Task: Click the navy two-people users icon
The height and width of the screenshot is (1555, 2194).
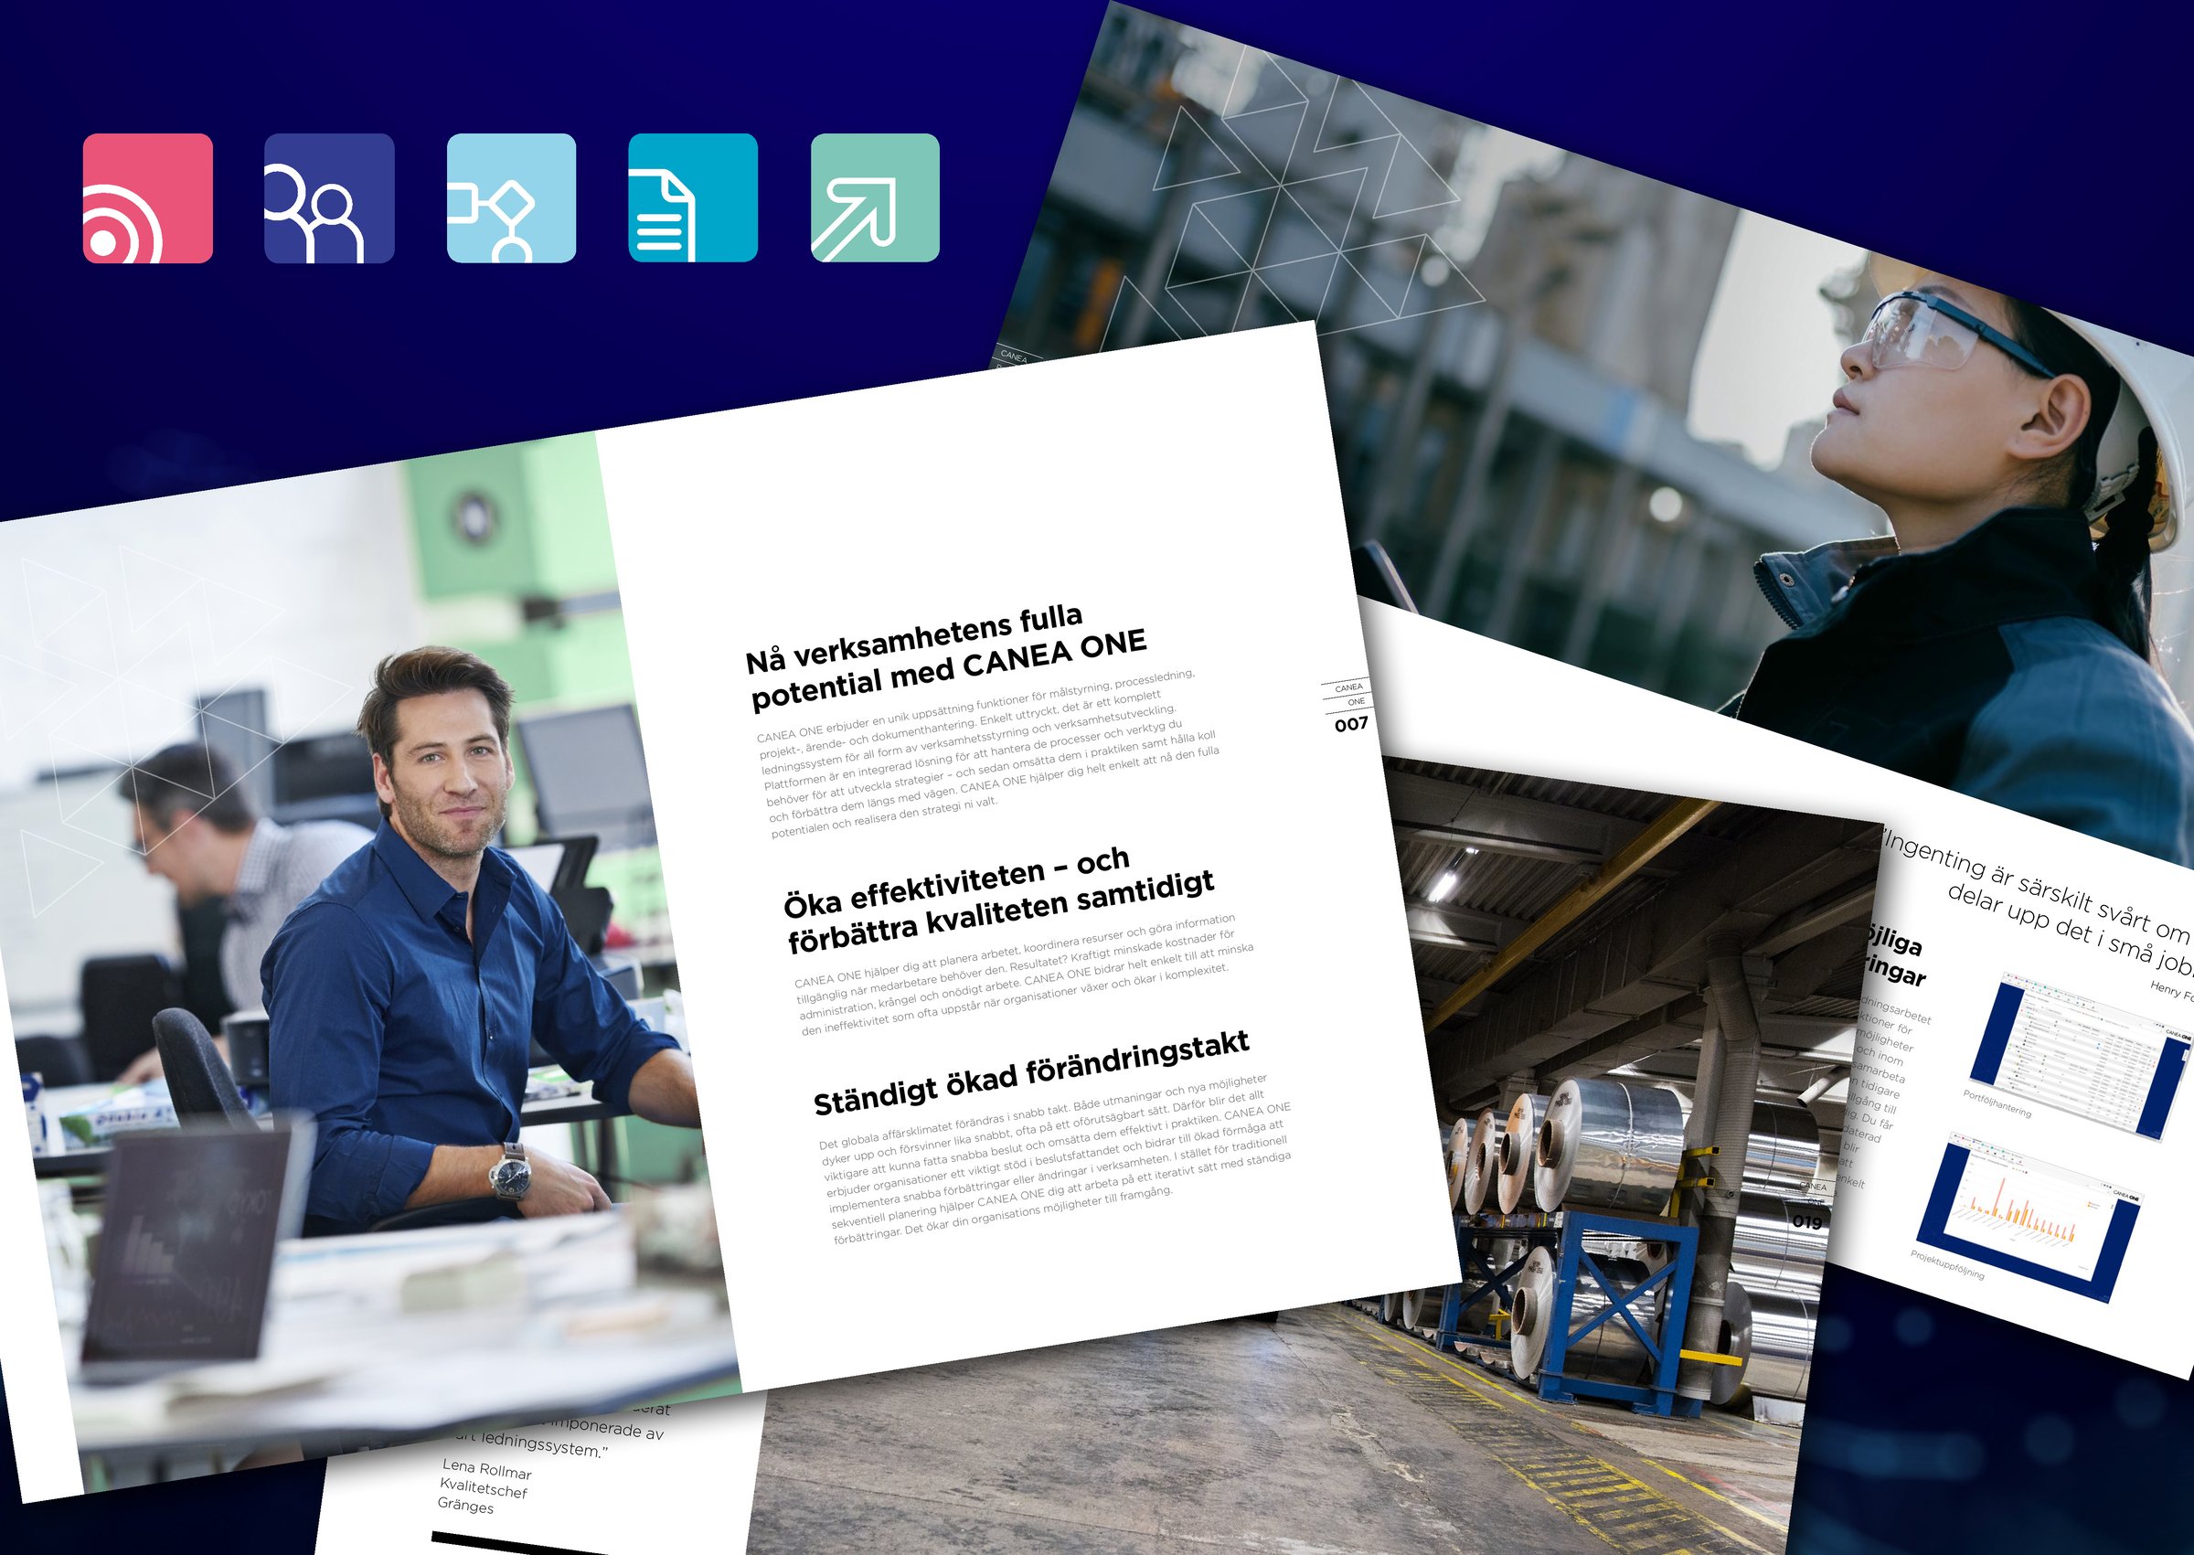Action: [329, 198]
